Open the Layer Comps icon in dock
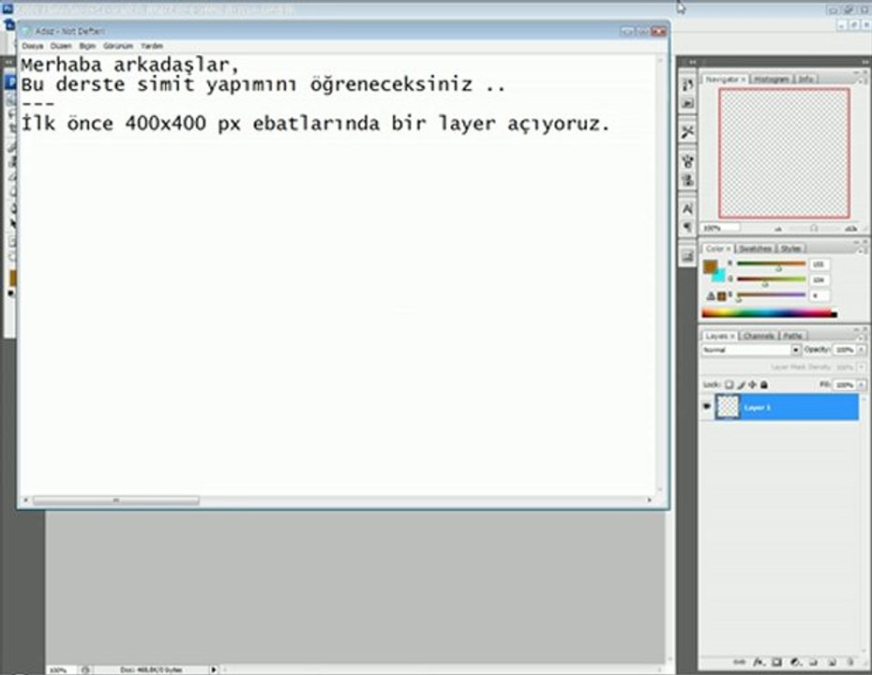Image resolution: width=872 pixels, height=675 pixels. pyautogui.click(x=688, y=256)
